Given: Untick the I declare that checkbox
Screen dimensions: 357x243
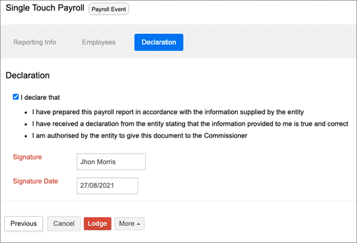Looking at the screenshot, I should pyautogui.click(x=16, y=97).
